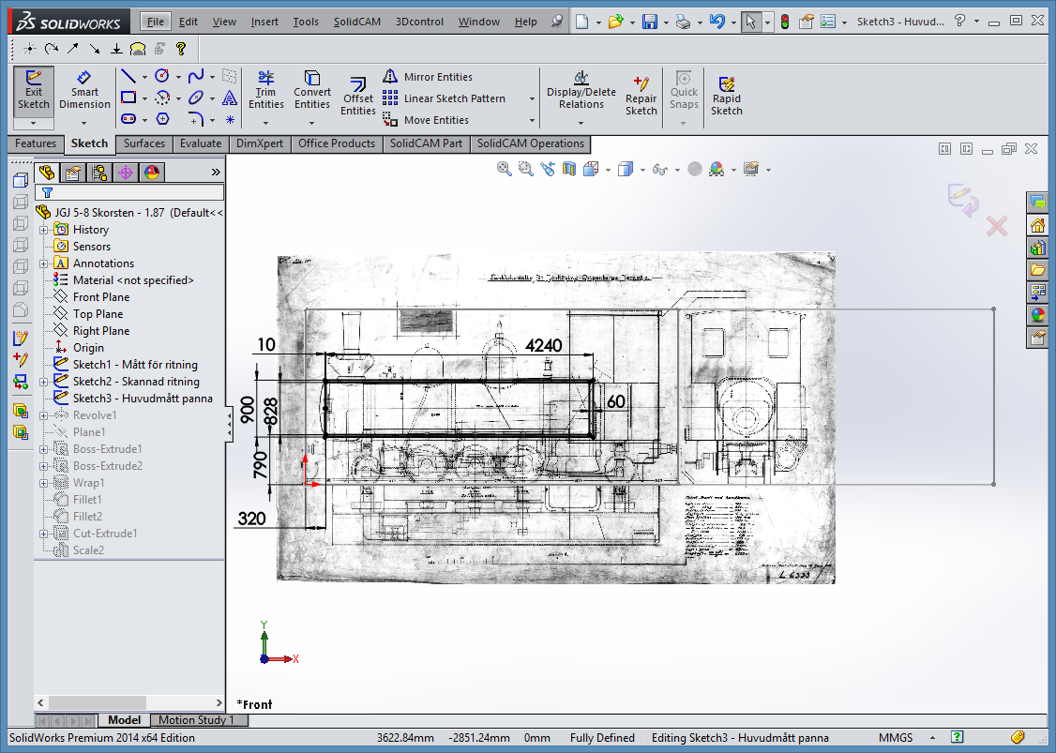Viewport: 1056px width, 753px height.
Task: Open the FeatureManager design tree tab
Action: tap(47, 173)
